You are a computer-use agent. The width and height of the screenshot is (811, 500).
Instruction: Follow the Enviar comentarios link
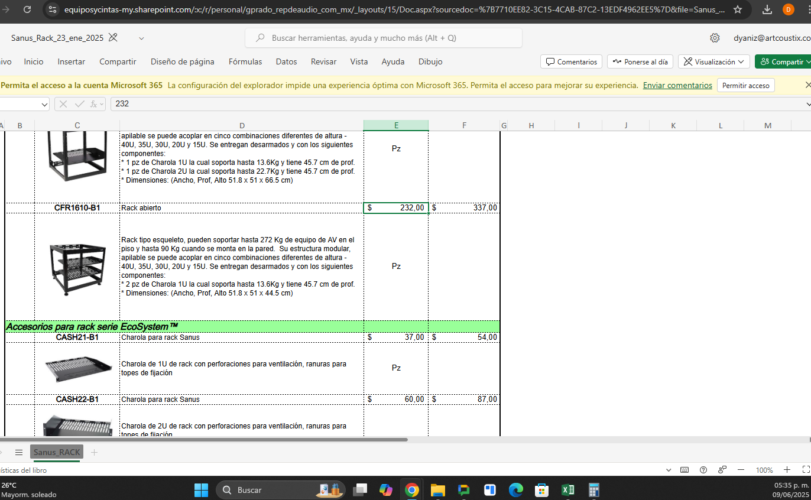point(677,85)
